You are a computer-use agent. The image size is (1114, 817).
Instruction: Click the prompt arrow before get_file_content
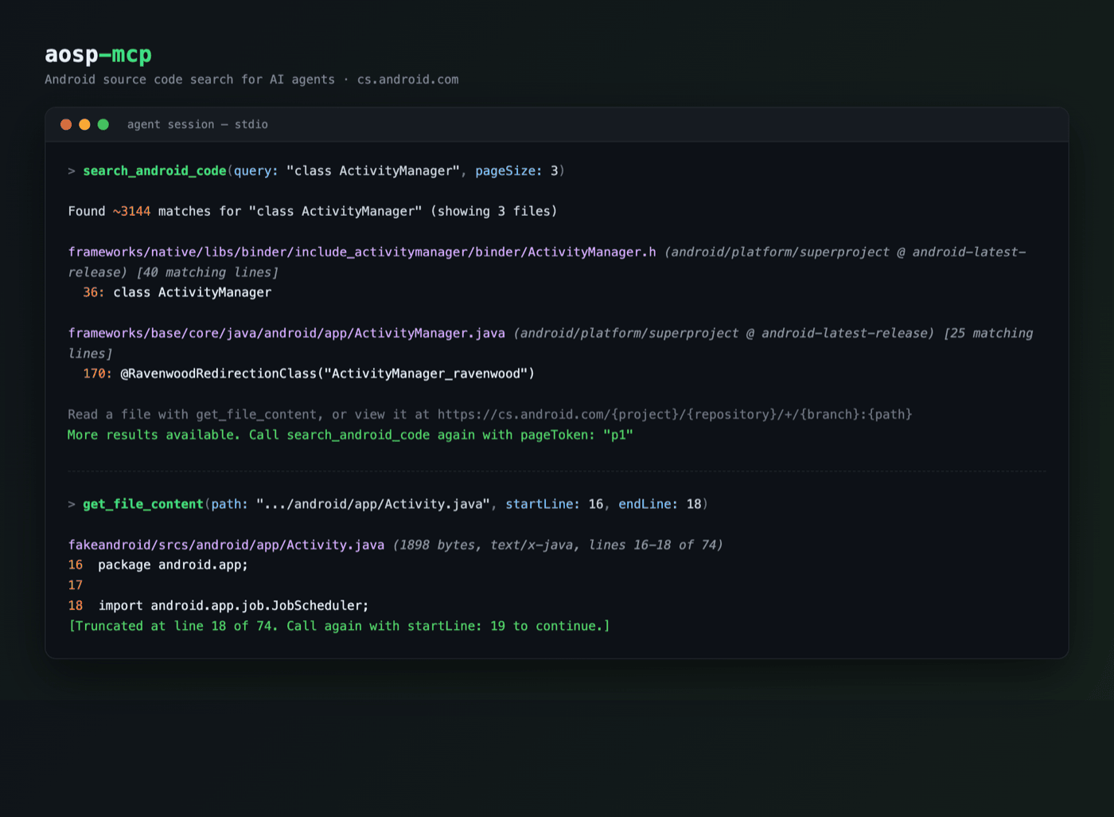[72, 504]
